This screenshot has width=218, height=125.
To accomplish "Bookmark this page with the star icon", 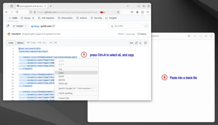I will 118,12.
